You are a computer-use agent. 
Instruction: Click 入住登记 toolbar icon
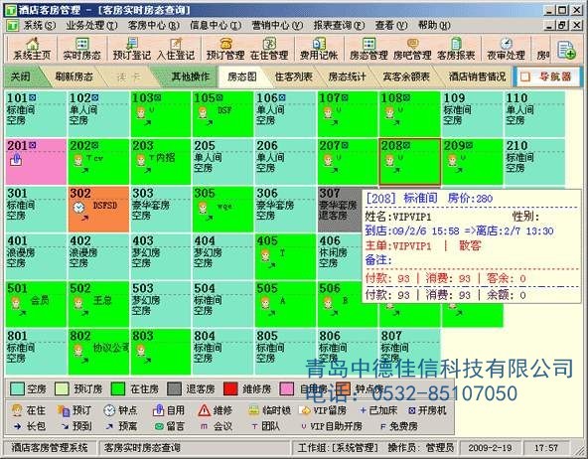176,49
